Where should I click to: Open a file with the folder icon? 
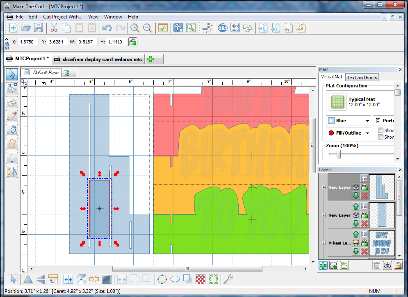click(26, 27)
